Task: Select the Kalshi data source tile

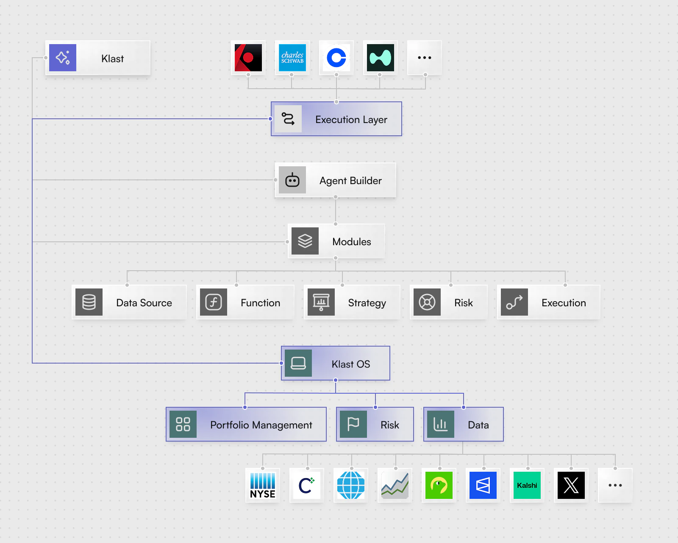Action: pos(527,485)
